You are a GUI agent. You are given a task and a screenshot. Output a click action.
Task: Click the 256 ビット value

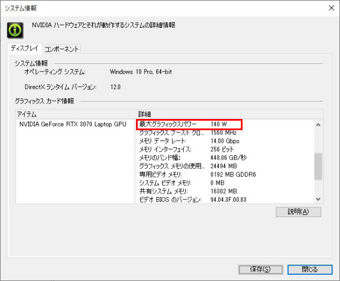pyautogui.click(x=222, y=150)
